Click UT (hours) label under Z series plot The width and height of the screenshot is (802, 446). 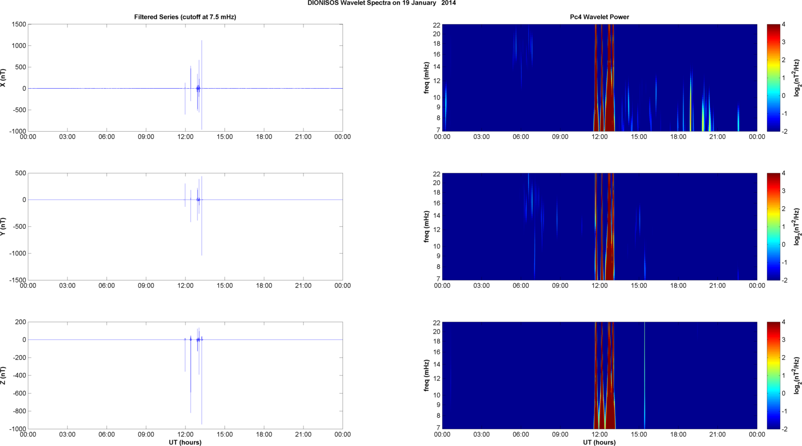[x=185, y=442]
